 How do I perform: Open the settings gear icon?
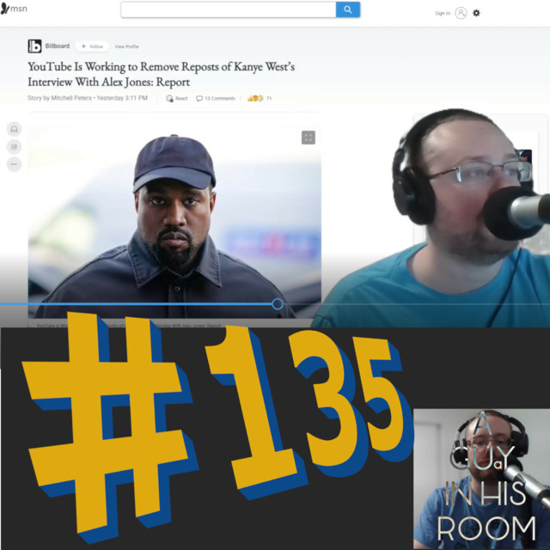(x=477, y=13)
